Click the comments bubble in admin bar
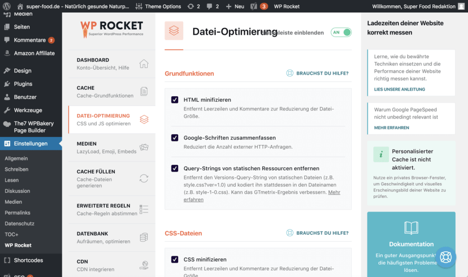Screen dimensions: 468x277 point(210,6)
